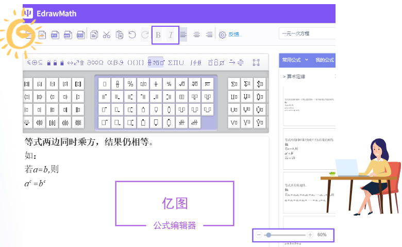This screenshot has width=402, height=247.
Task: Export formula as TEX file
Action: point(80,35)
